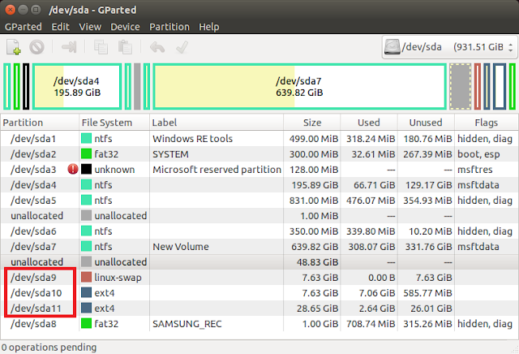
Task: Select the /dev/sda11 partition row
Action: (x=259, y=309)
